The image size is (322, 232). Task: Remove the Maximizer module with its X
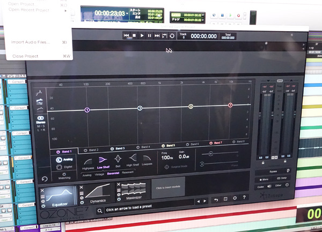tap(119, 184)
